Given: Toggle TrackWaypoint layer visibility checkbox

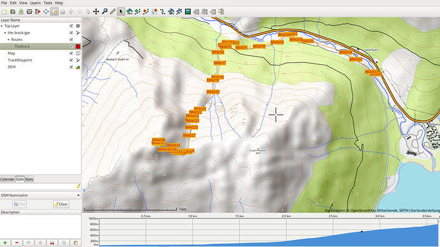Looking at the screenshot, I should (x=71, y=60).
